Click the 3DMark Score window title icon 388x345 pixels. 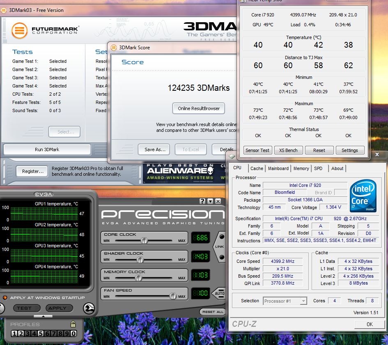[114, 48]
